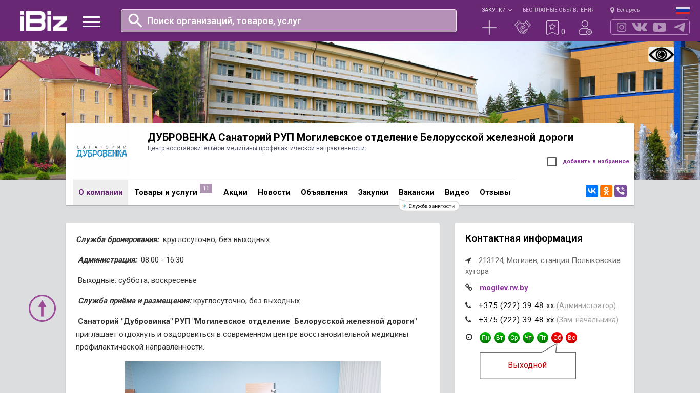
Task: Open the Вакансии tab
Action: [417, 192]
